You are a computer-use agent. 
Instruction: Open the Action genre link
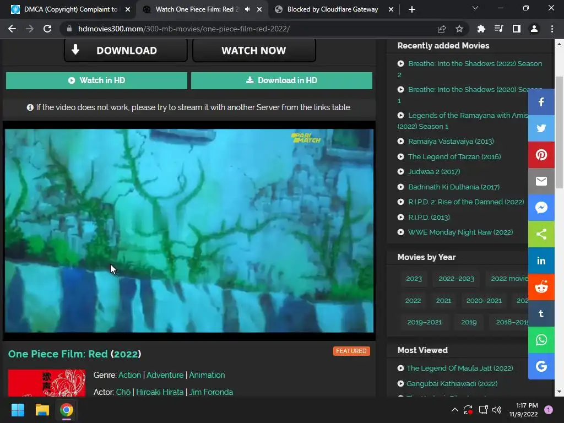[x=129, y=375]
